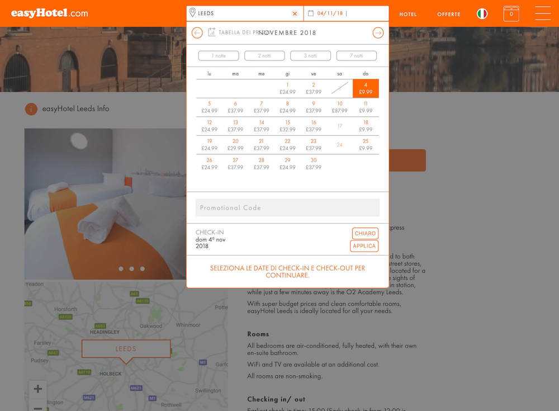Select November 10 priced at £87.99
The image size is (559, 411).
(x=339, y=107)
